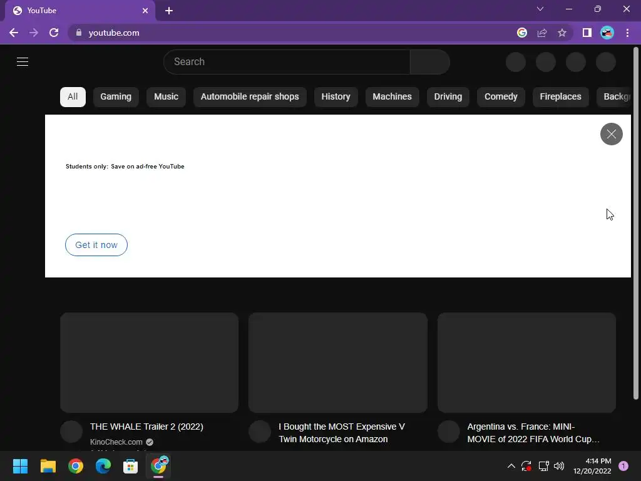The height and width of the screenshot is (481, 641).
Task: Open the notification count badge
Action: click(x=623, y=466)
